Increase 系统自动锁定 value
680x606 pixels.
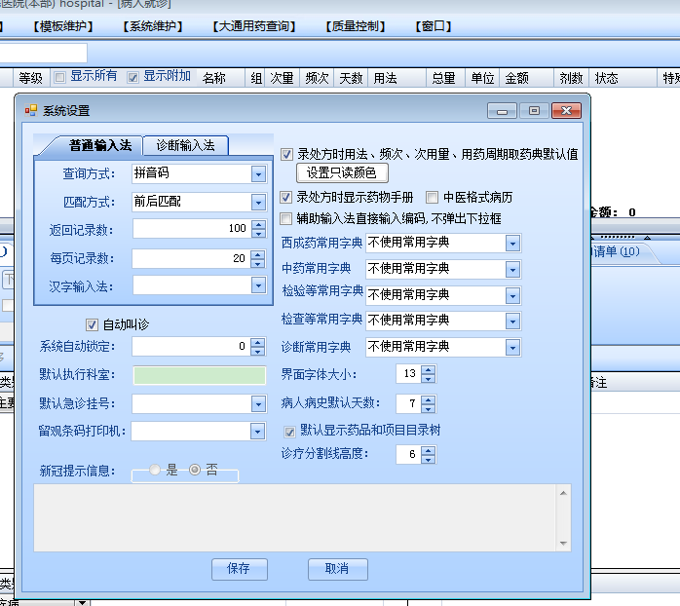[x=258, y=342]
